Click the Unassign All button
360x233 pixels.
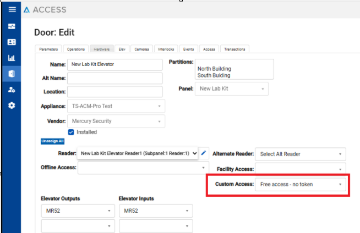(53, 141)
